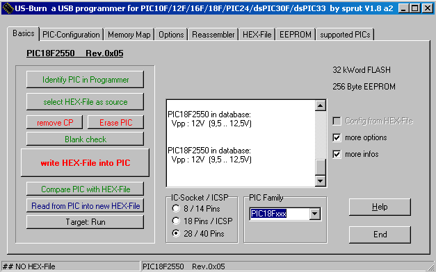Click Identify PIC in Programmer button
The image size is (436, 272).
pyautogui.click(x=86, y=80)
